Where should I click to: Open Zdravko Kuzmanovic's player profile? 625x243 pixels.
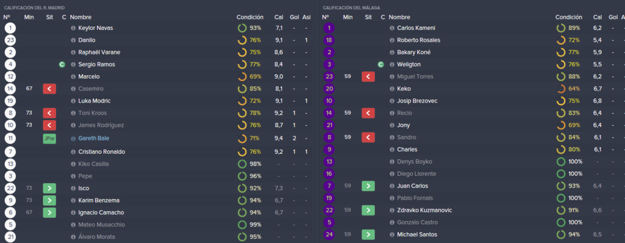pyautogui.click(x=425, y=210)
